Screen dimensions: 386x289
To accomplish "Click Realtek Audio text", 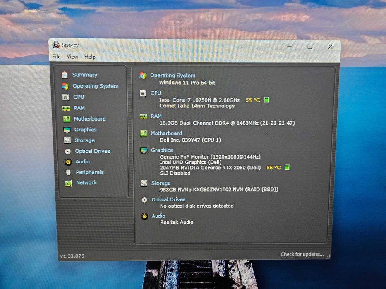I will pos(177,222).
